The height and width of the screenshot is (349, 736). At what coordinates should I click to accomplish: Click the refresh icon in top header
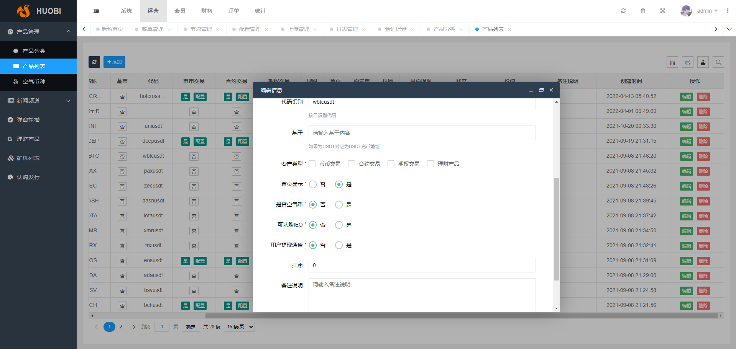click(623, 11)
